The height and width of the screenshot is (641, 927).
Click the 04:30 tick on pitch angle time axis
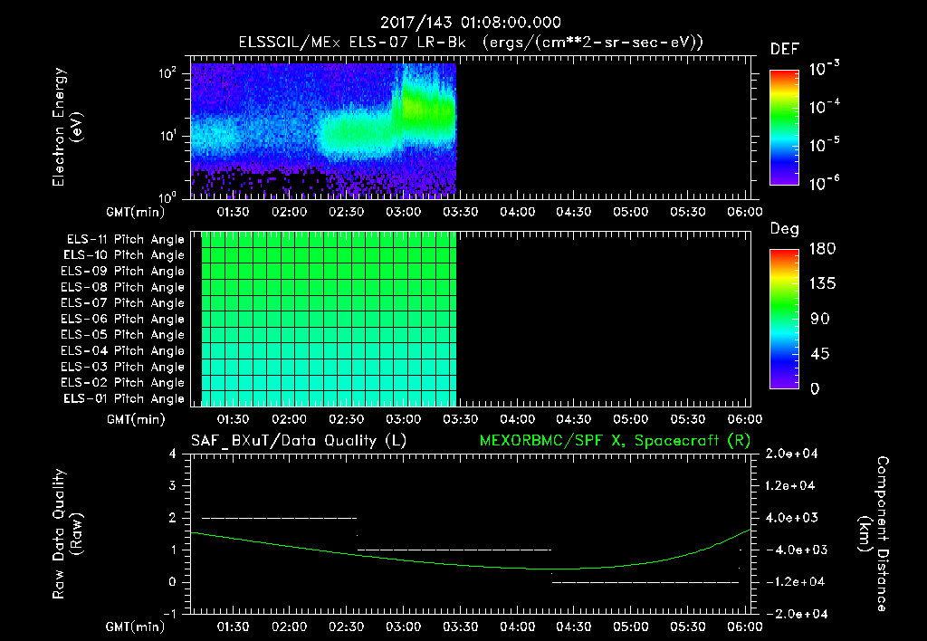click(573, 419)
